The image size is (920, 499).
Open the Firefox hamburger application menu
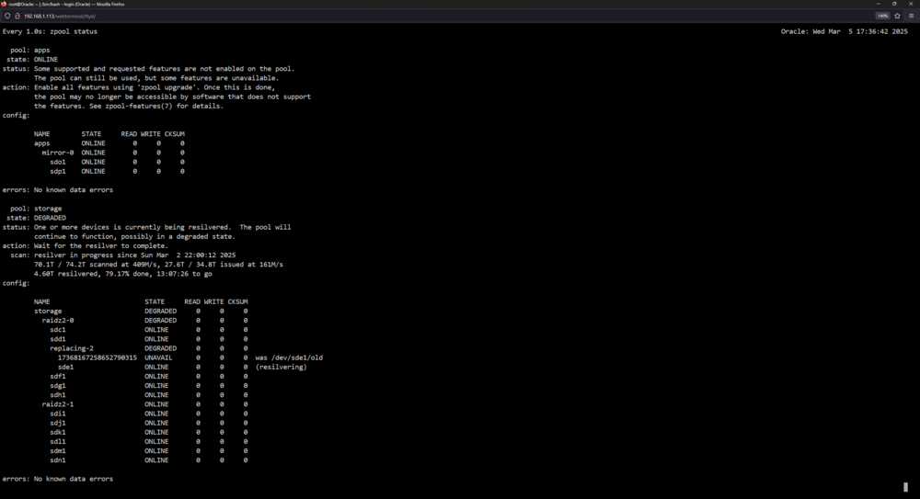coord(911,16)
